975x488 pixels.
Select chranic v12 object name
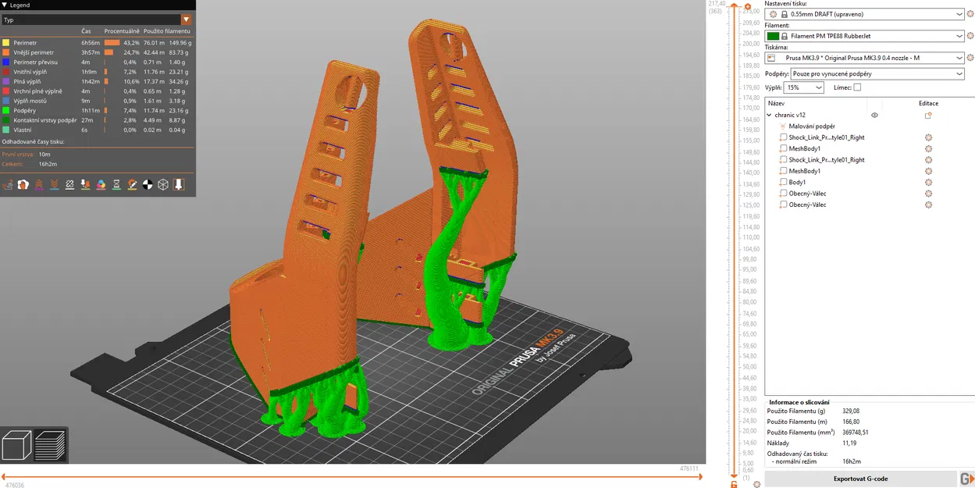[790, 115]
